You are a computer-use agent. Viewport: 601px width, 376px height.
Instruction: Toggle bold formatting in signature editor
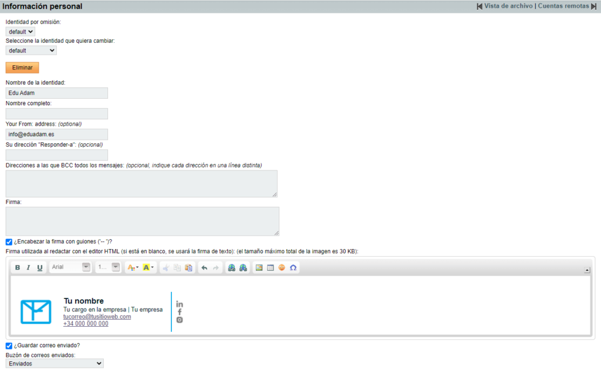click(x=18, y=268)
